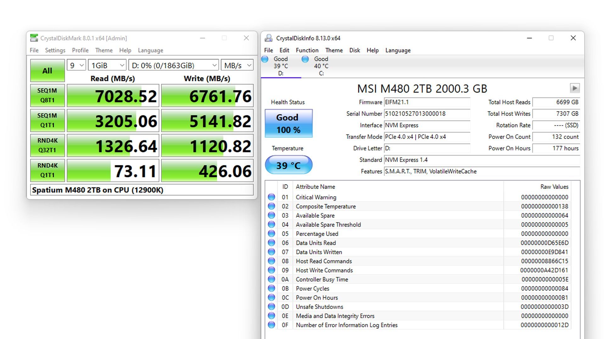Open the Function menu in CrystalDiskInfo

(x=307, y=50)
